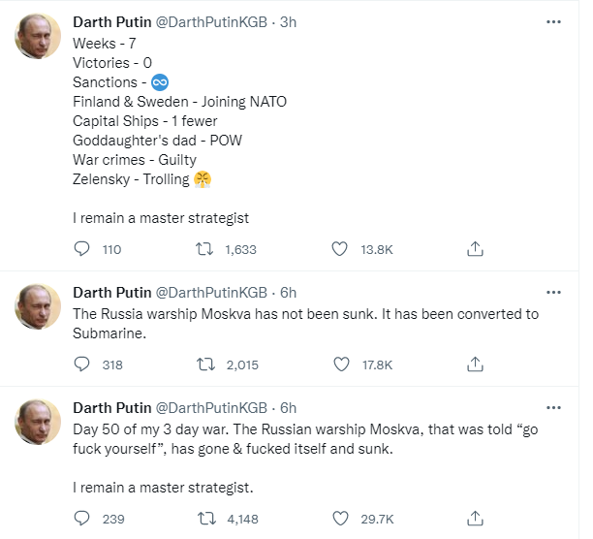Click the avatar on the 'Day 50' tweet
This screenshot has height=539, width=593.
point(38,422)
